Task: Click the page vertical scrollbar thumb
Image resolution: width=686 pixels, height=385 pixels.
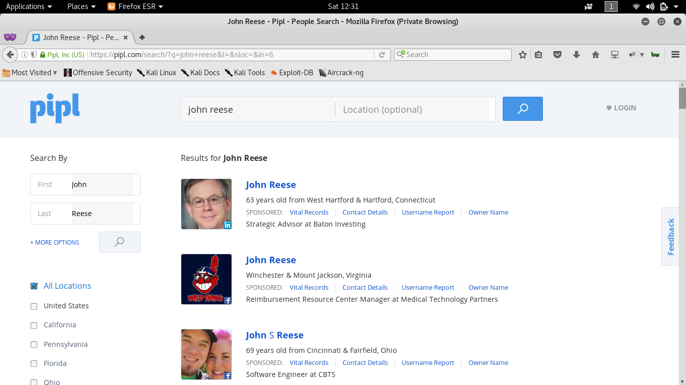Action: pyautogui.click(x=682, y=98)
